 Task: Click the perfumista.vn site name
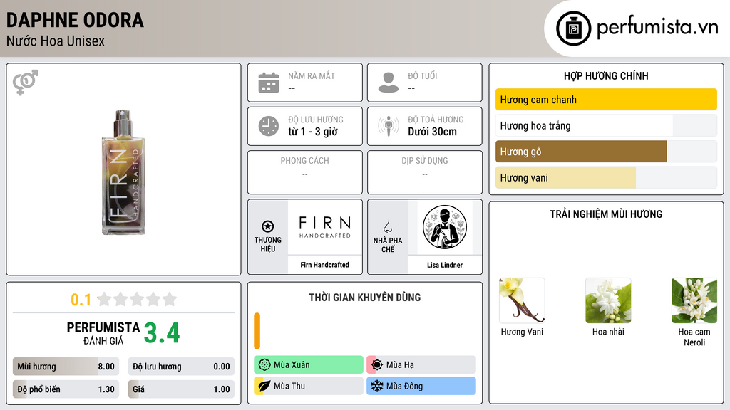pyautogui.click(x=657, y=27)
